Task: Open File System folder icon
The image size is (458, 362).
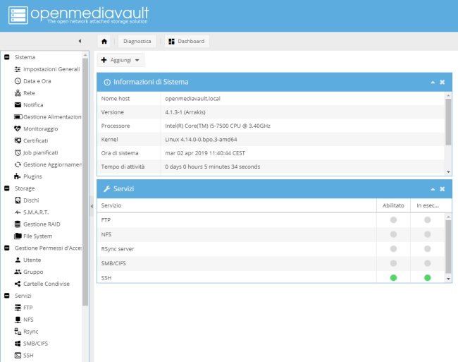Action: click(x=18, y=236)
